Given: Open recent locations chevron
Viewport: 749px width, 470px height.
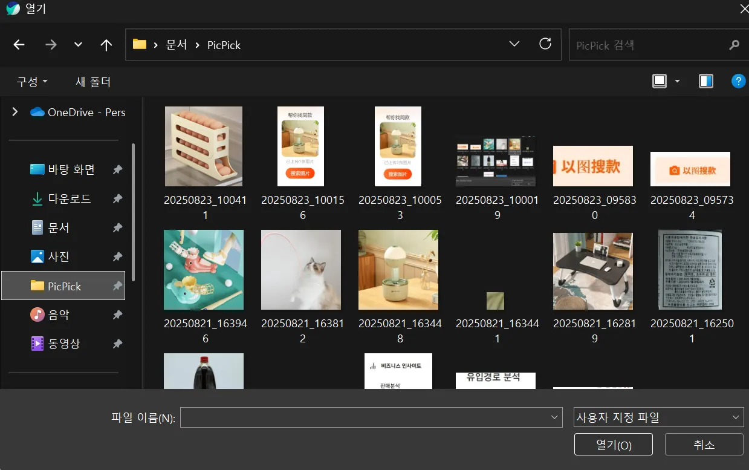Looking at the screenshot, I should (x=78, y=45).
